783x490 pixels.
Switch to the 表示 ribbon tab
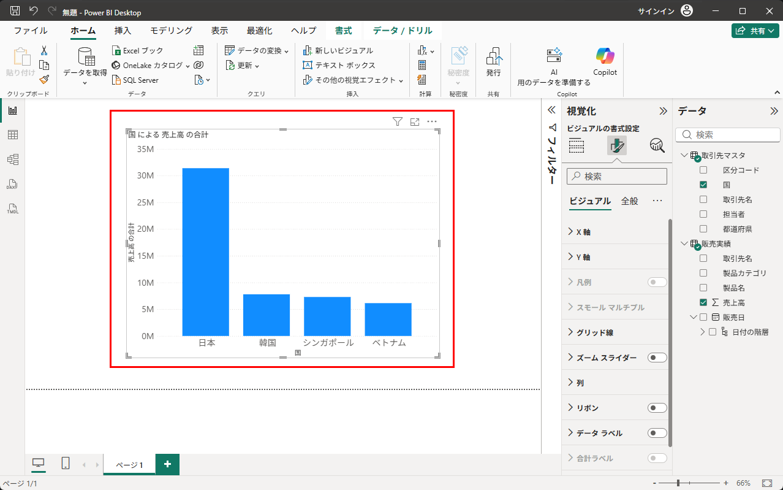(219, 31)
